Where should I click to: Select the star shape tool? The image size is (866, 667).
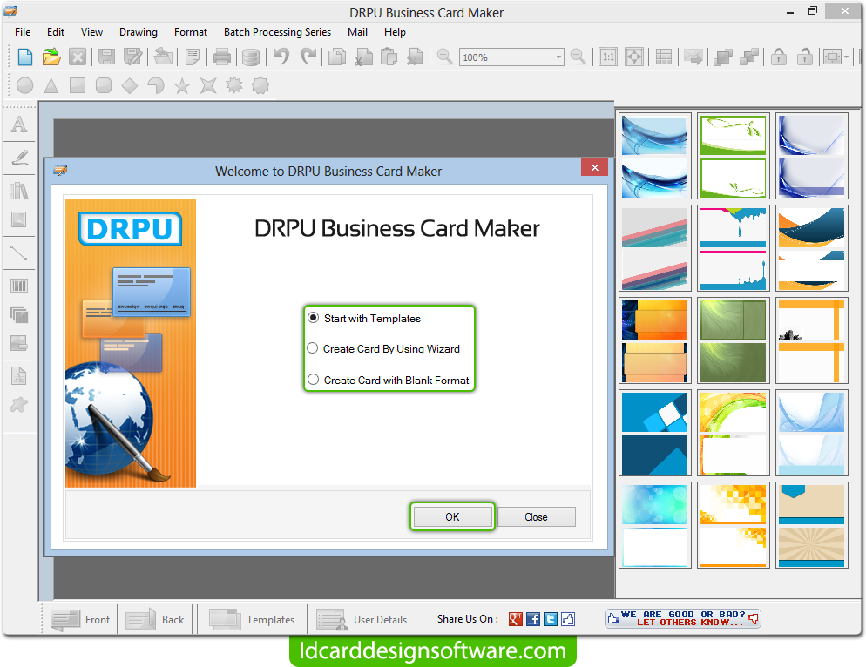coord(182,86)
